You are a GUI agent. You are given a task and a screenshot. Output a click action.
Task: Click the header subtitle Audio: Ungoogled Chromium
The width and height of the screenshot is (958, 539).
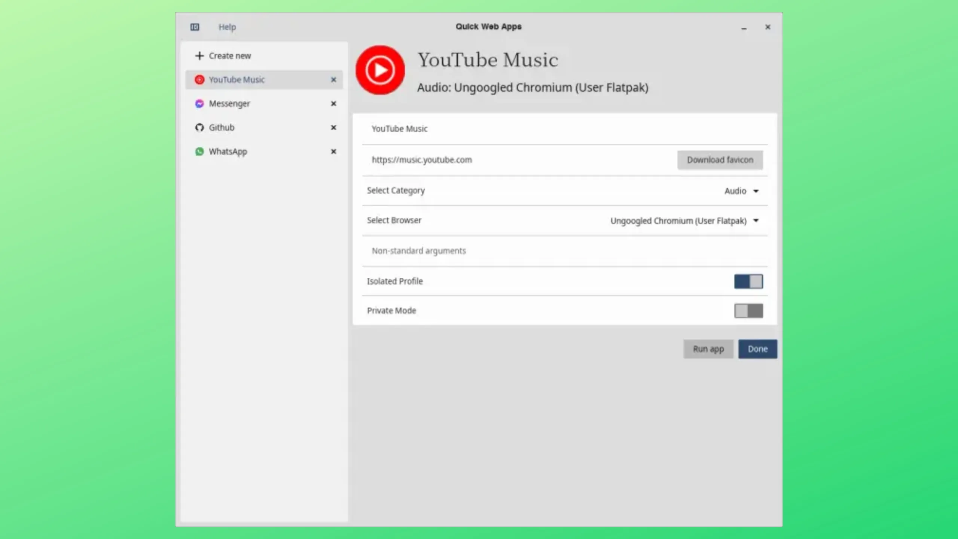point(533,88)
